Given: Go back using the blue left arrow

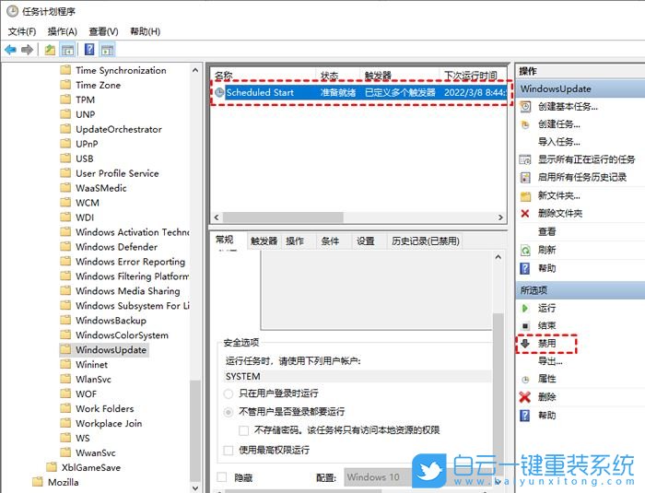Looking at the screenshot, I should click(11, 50).
